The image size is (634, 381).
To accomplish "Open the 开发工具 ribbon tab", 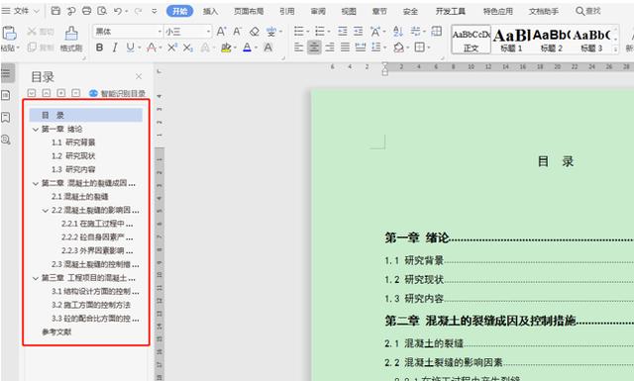I will coord(450,11).
